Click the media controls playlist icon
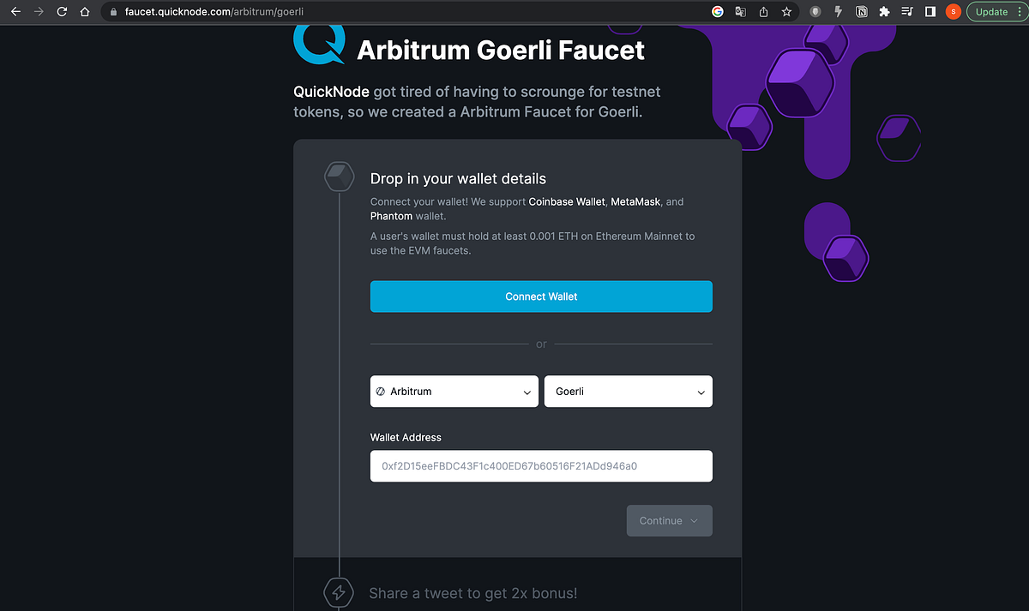Screen dimensions: 1029x611 click(x=907, y=12)
